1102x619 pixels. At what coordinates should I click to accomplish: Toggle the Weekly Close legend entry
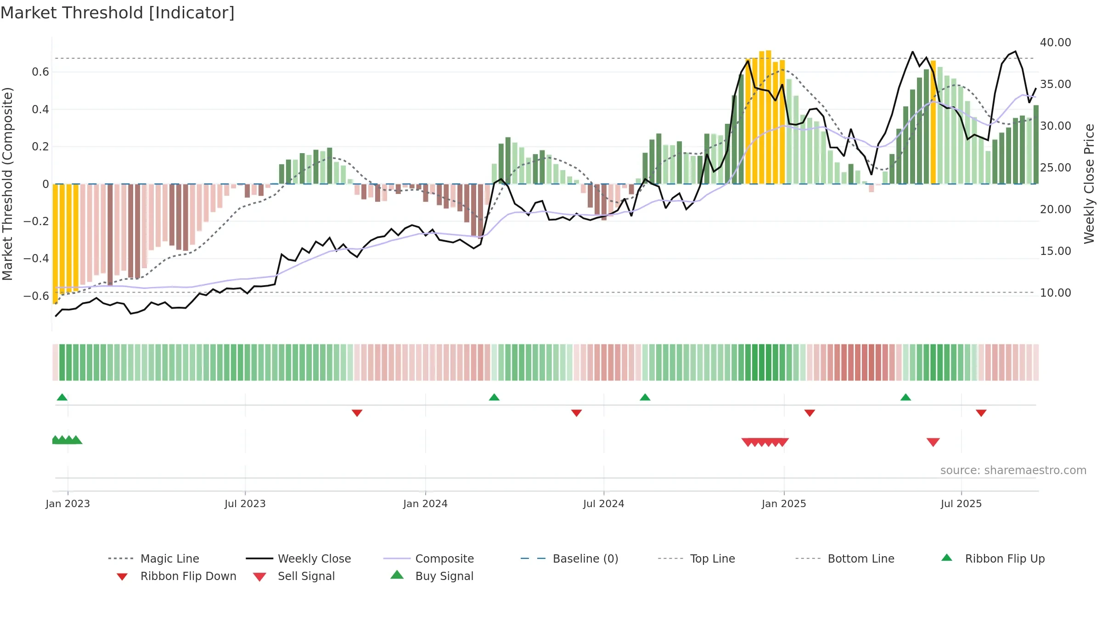[x=298, y=558]
